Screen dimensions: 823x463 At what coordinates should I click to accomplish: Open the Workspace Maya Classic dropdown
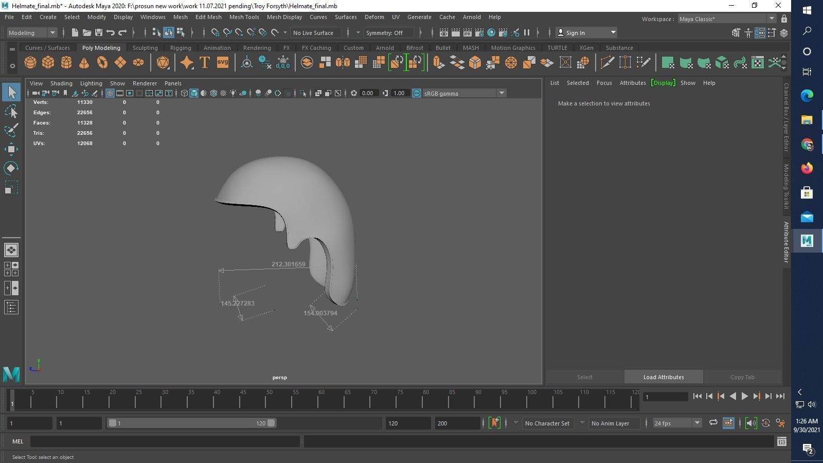pos(727,19)
